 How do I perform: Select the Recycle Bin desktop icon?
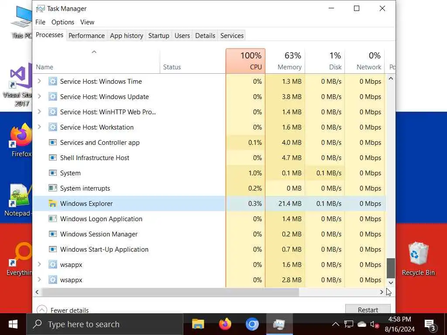[x=418, y=259]
